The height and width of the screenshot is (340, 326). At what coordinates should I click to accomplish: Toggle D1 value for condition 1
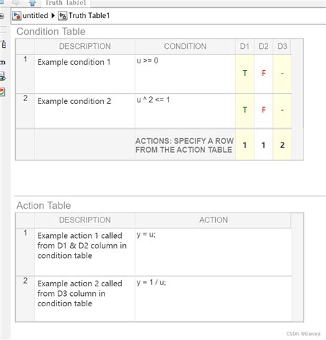pos(245,74)
